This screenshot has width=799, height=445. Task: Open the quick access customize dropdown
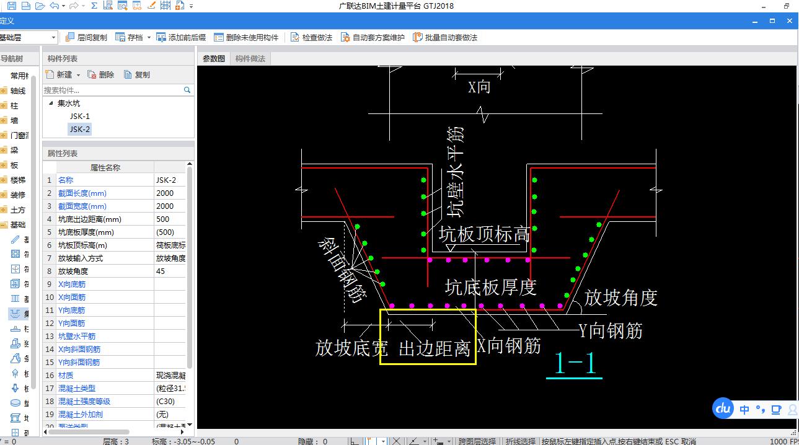[191, 6]
